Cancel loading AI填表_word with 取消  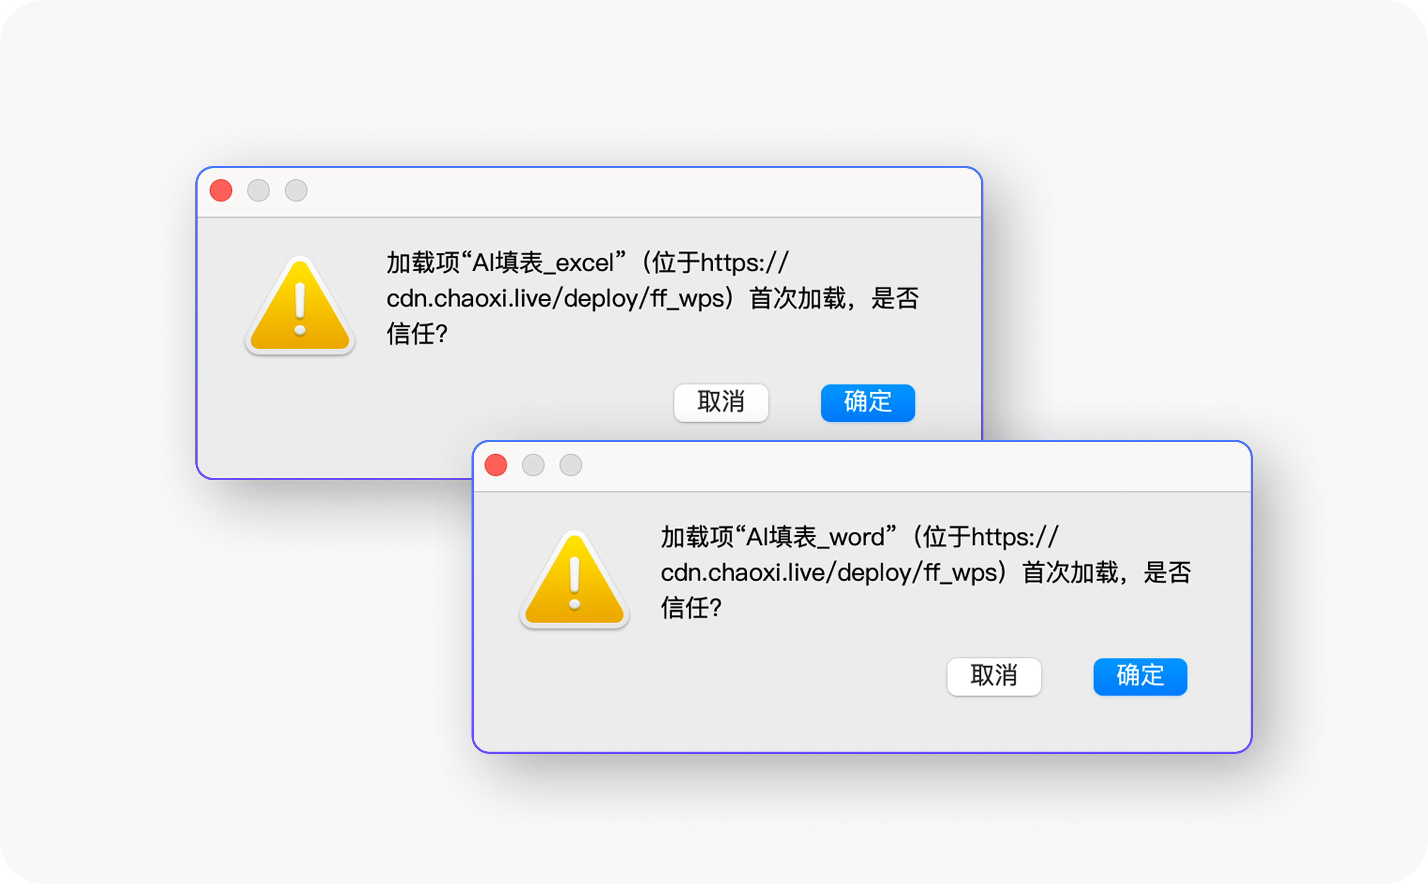(x=993, y=676)
